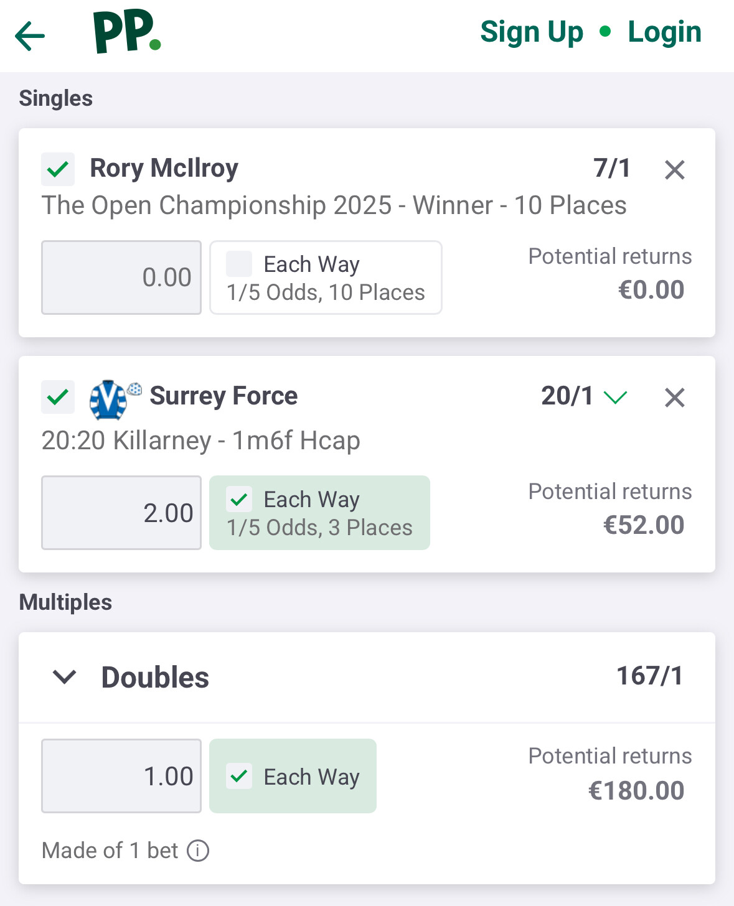
Task: Enable Each Way for Rory McIlroy
Action: tap(240, 264)
